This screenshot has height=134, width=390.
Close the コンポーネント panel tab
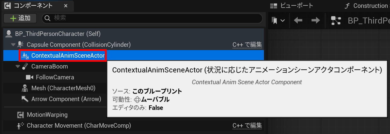click(66, 6)
